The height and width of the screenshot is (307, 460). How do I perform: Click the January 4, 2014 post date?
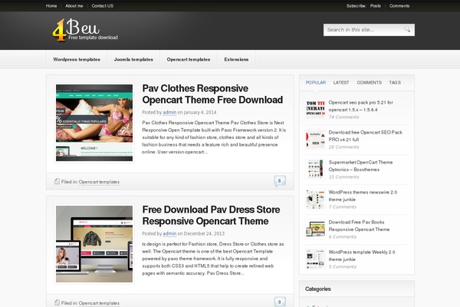(x=200, y=112)
